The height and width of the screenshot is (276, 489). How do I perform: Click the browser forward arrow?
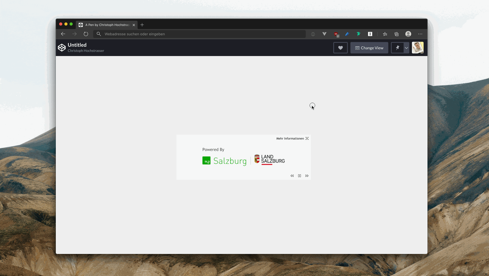tap(74, 34)
